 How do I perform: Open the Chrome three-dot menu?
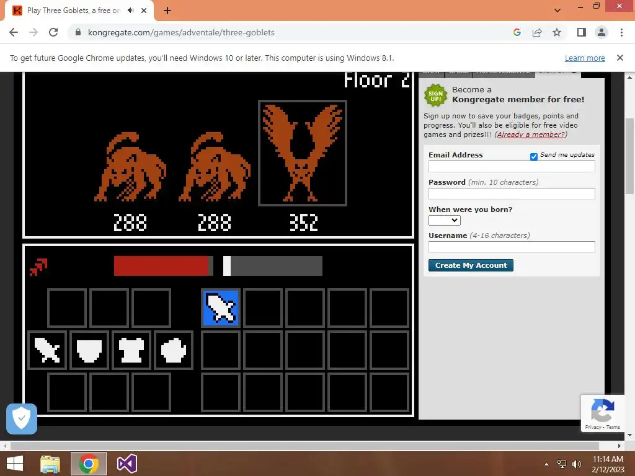pos(621,32)
